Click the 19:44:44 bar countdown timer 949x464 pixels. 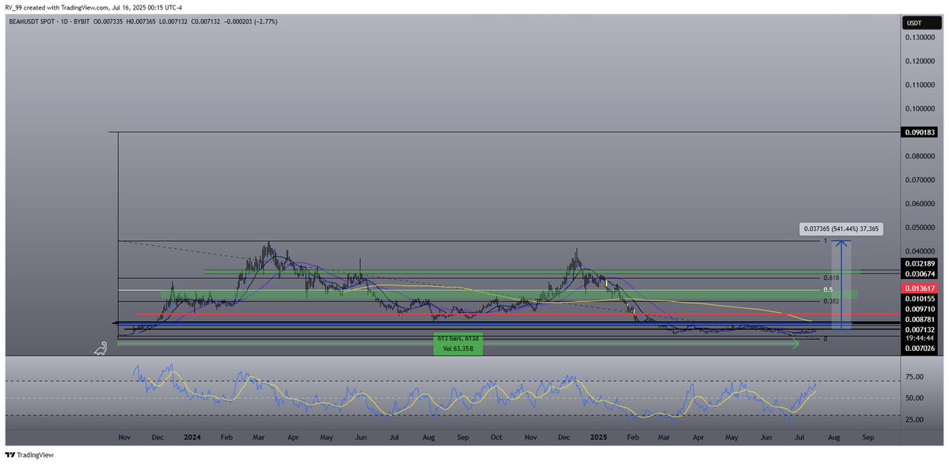tap(918, 338)
